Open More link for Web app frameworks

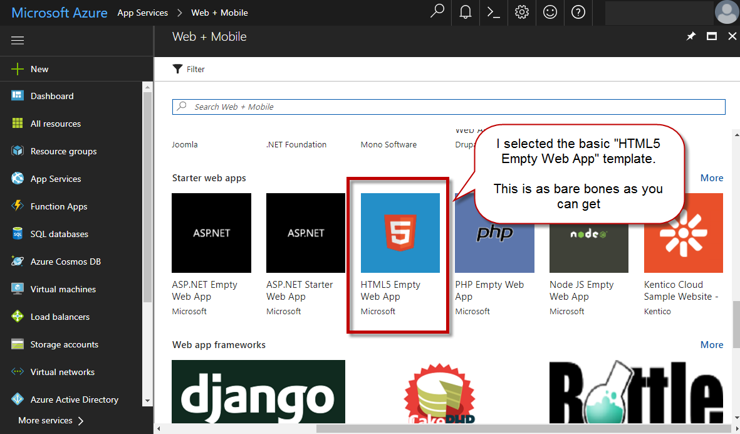point(712,345)
